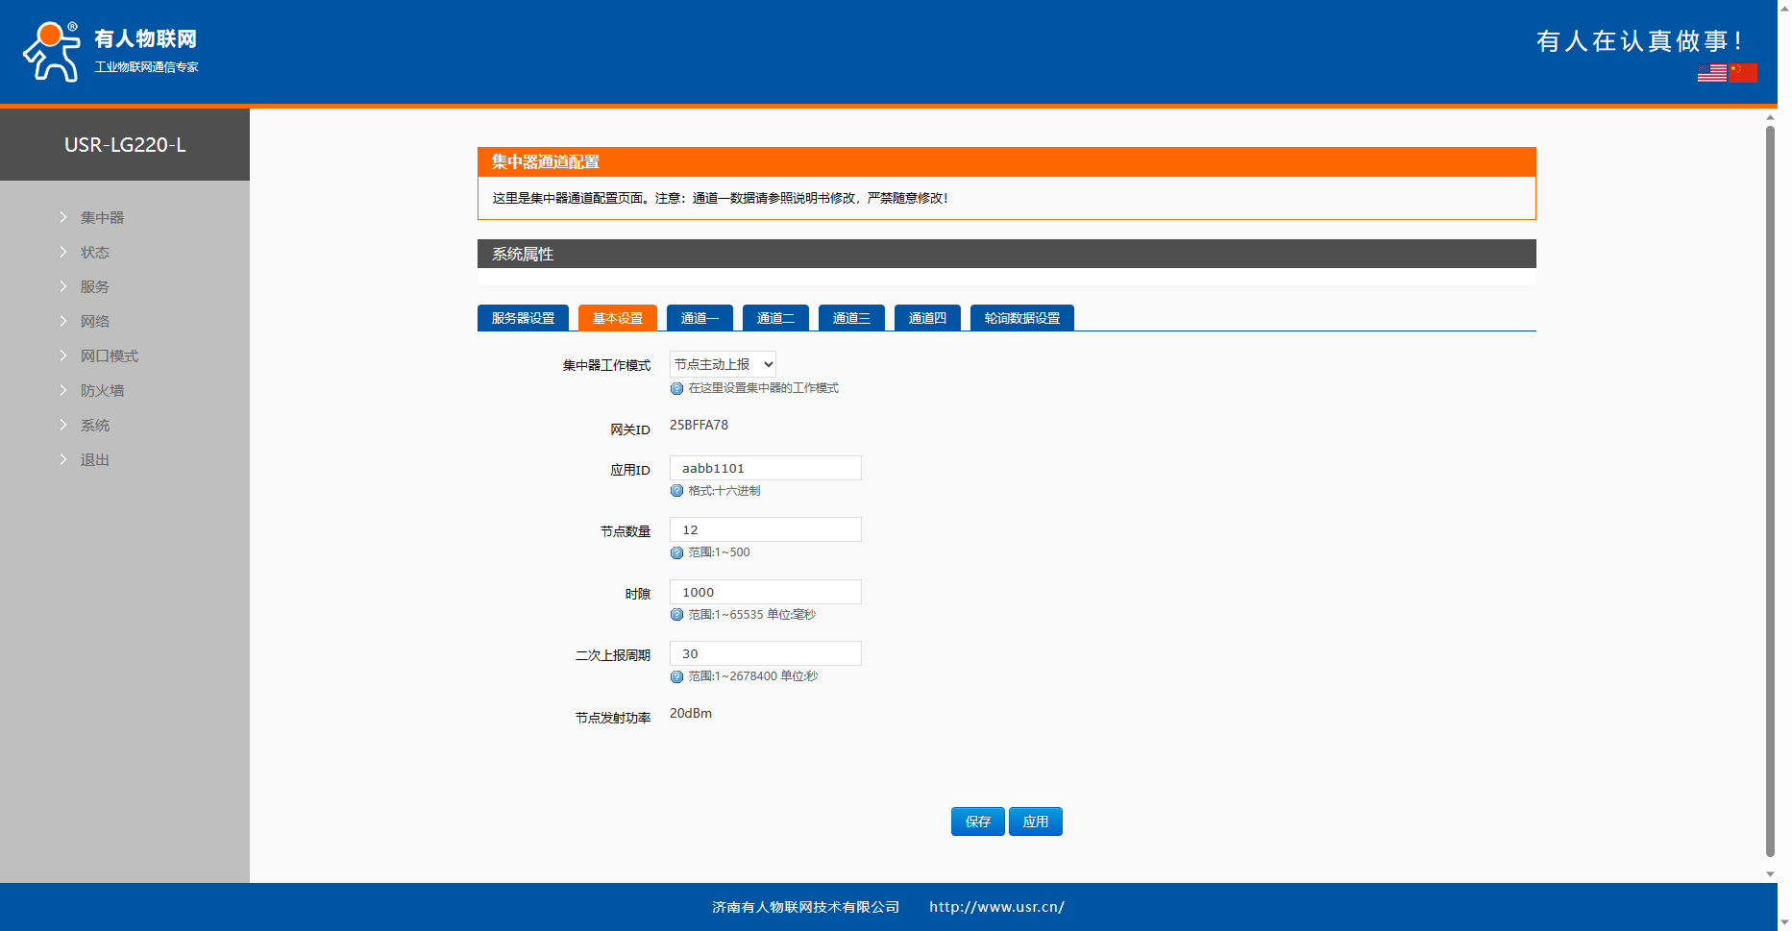
Task: Click the 应用 button
Action: (1036, 821)
